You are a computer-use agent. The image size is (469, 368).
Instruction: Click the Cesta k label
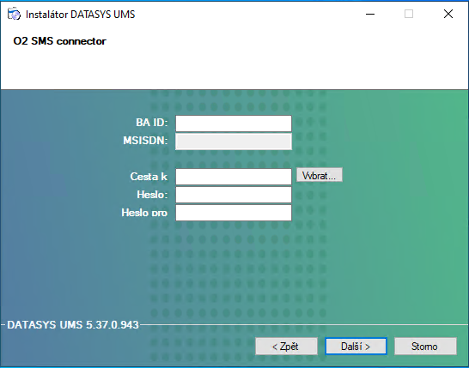[149, 177]
